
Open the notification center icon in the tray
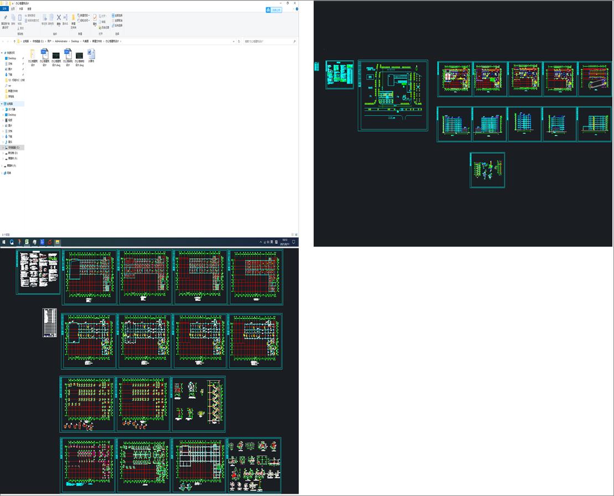(294, 242)
